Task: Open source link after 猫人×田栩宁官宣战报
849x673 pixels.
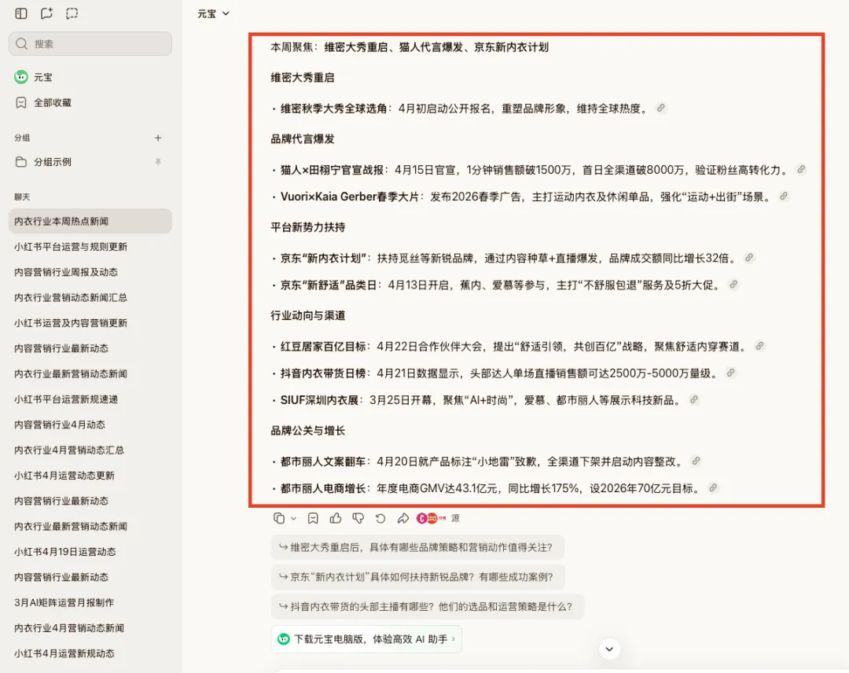Action: coord(801,170)
